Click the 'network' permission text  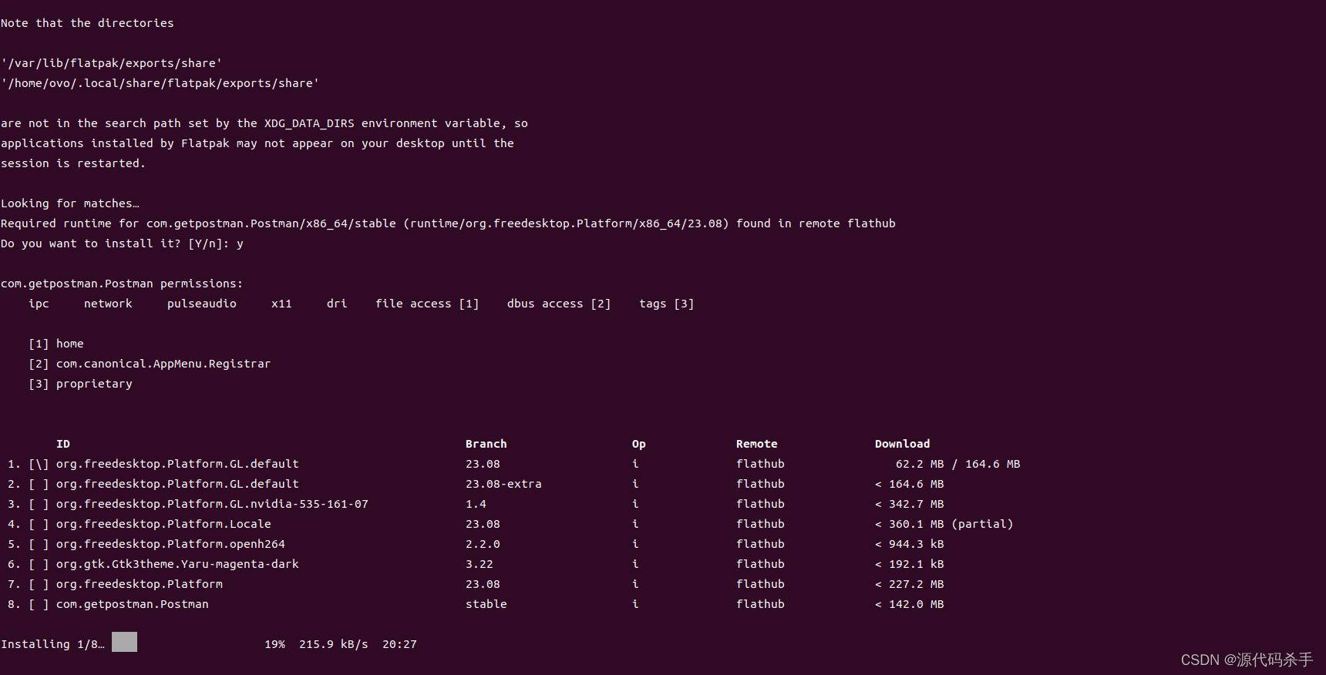pos(108,304)
